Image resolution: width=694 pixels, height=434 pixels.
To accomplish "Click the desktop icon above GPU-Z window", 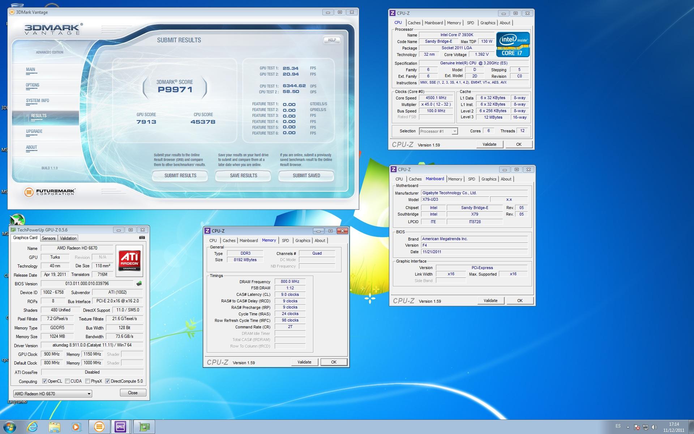I will pos(17,219).
